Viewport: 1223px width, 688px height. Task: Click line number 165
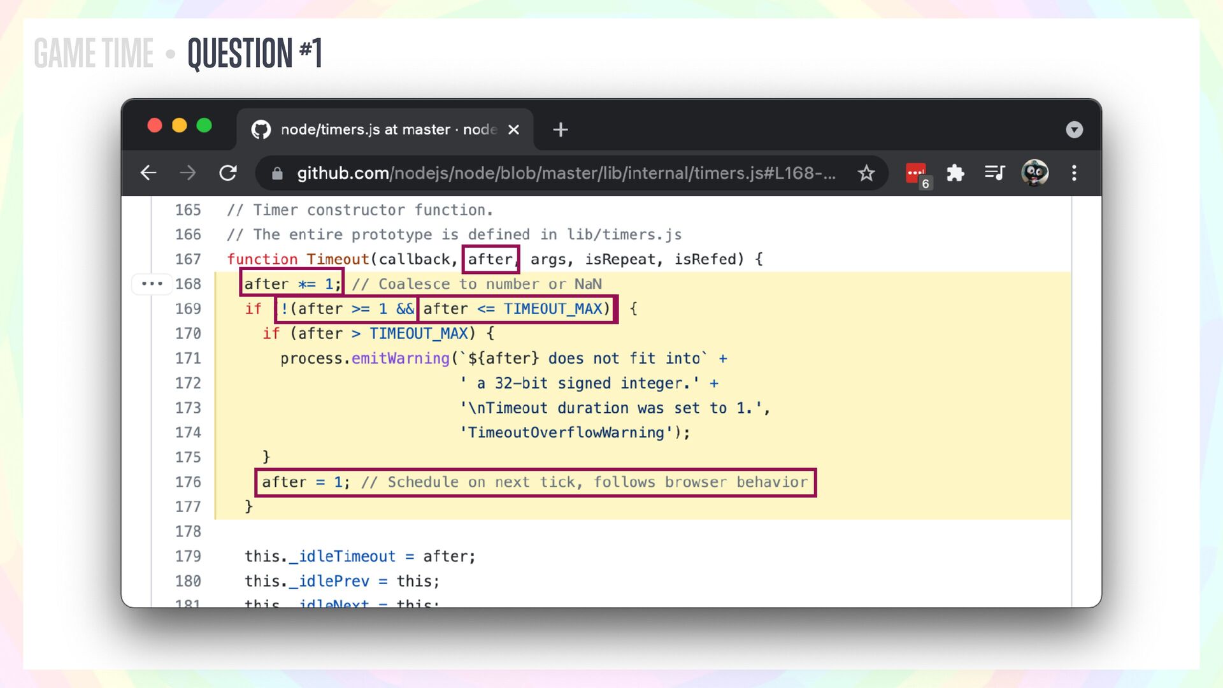[188, 210]
